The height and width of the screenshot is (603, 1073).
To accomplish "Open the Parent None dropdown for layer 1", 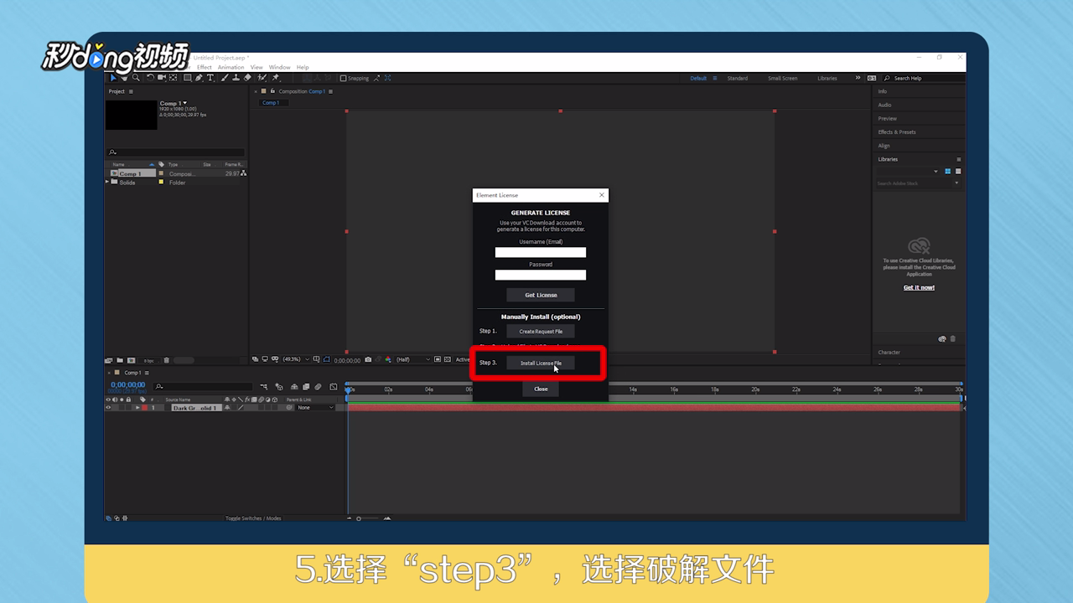I will tap(316, 408).
